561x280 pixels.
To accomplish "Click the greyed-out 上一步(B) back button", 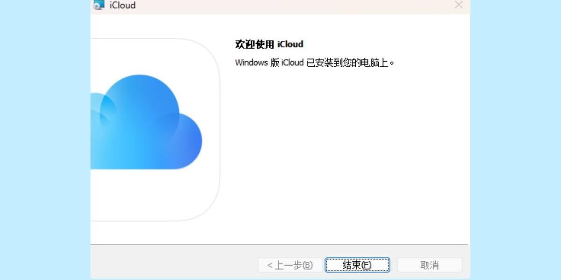I will (290, 265).
